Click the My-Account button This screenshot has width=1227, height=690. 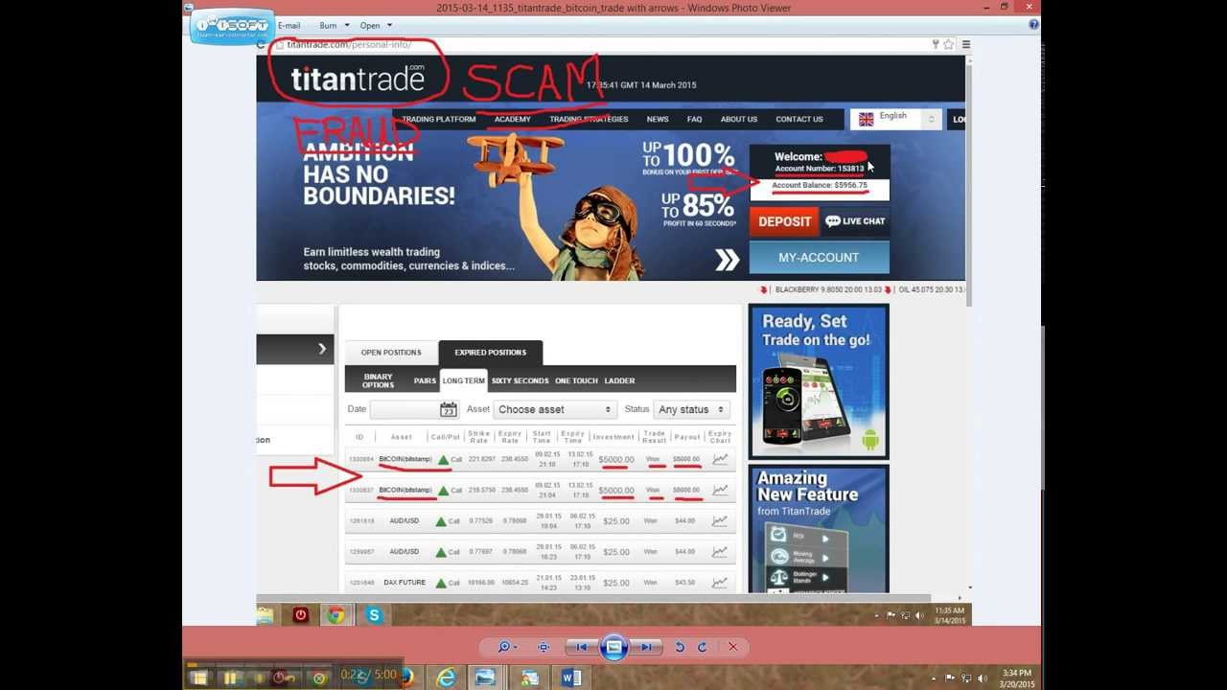(819, 257)
